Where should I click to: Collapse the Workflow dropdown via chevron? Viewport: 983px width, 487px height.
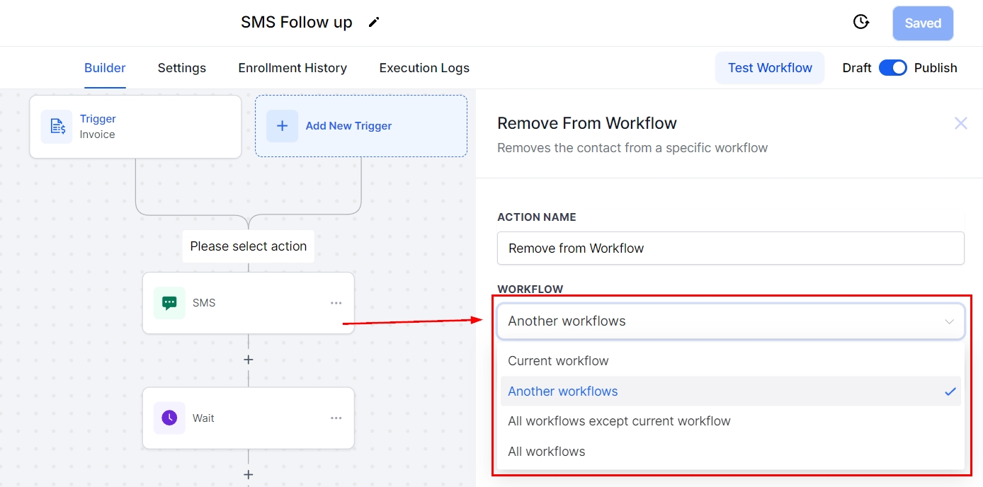click(x=949, y=321)
